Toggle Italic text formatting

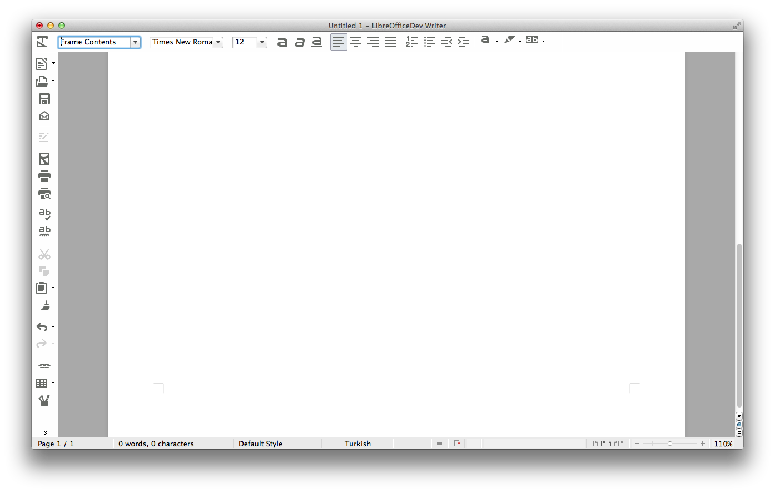click(300, 42)
